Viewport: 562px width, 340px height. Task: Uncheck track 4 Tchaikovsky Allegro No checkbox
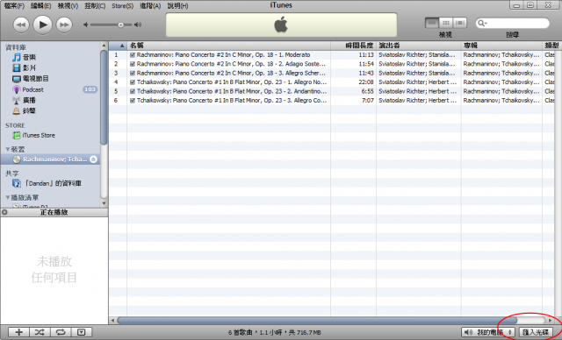133,82
